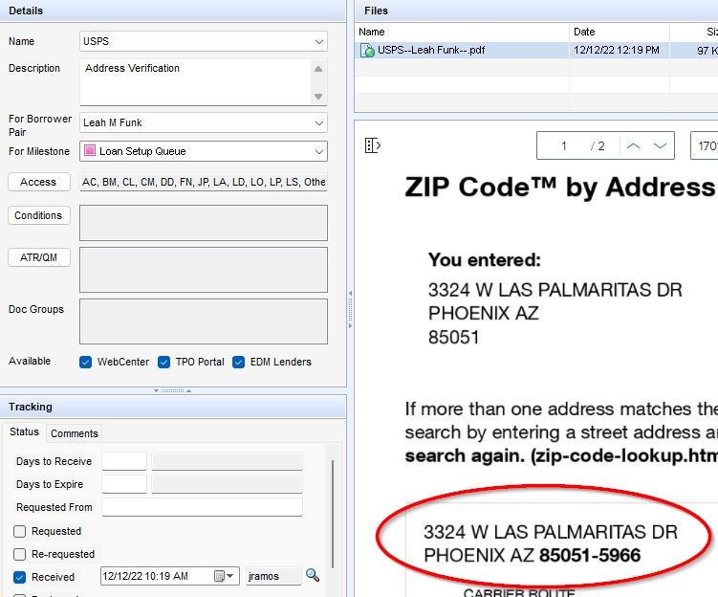The width and height of the screenshot is (718, 597).
Task: Uncheck the TPO Portal checkbox
Action: point(164,362)
